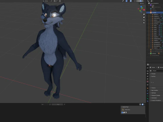Click the wrench modifier icon on BodyFur row
The image size is (163, 122).
[x=161, y=15]
